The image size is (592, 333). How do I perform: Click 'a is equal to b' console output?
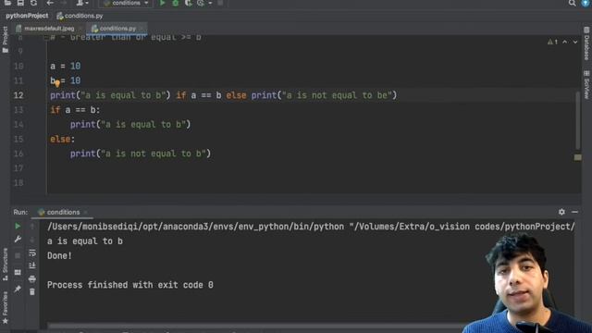coord(85,241)
